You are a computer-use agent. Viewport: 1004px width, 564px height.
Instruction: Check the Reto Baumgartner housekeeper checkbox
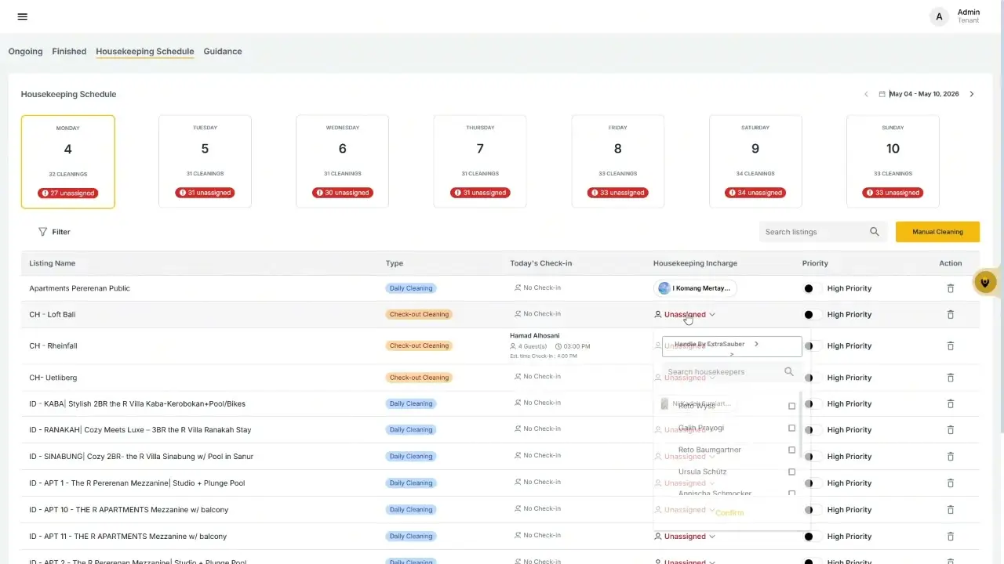tap(791, 450)
